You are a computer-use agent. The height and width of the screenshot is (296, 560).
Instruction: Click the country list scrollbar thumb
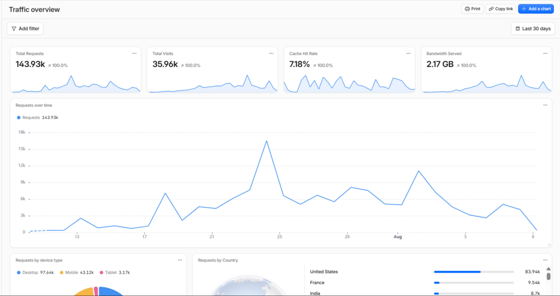[x=548, y=277]
